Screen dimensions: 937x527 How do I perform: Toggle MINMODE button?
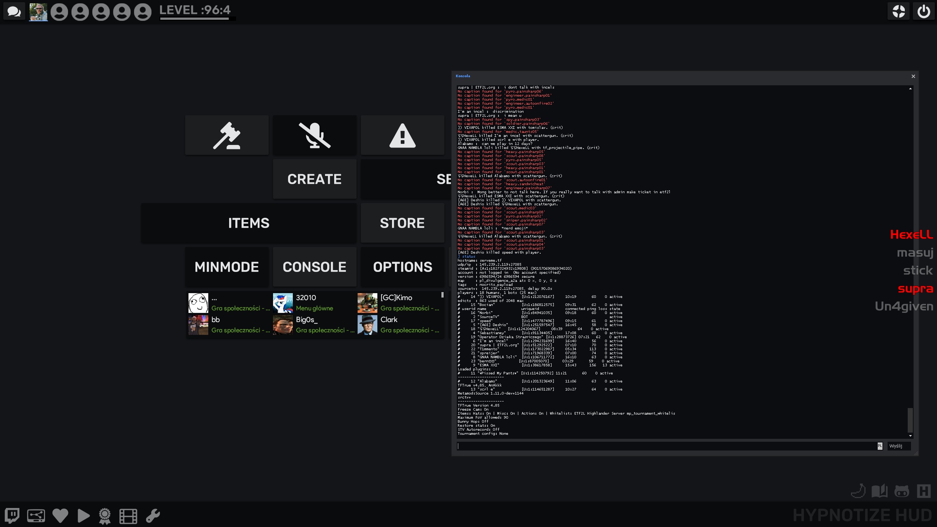pyautogui.click(x=227, y=267)
